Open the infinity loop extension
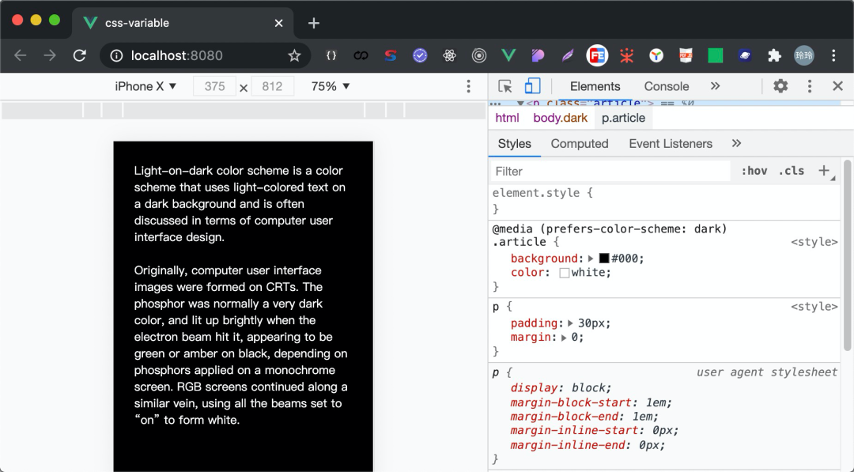Image resolution: width=854 pixels, height=472 pixels. click(361, 55)
